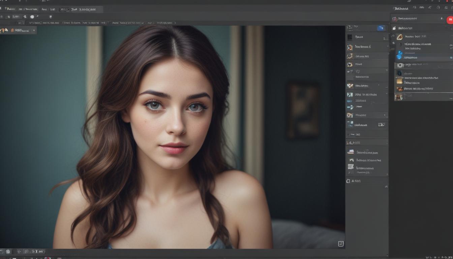Click the brown ring outline icon in the middle panel
453x259 pixels.
click(350, 56)
